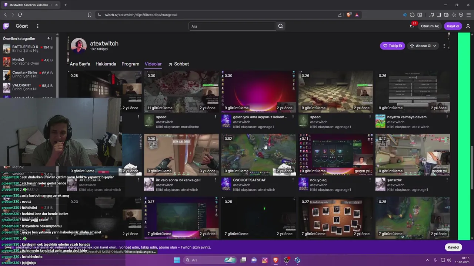Click the League of Legends icon by GSOUGFTSAFSDAF
The width and height of the screenshot is (474, 266).
[x=226, y=184]
